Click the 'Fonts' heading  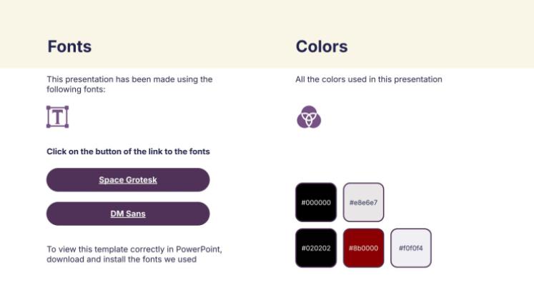69,47
